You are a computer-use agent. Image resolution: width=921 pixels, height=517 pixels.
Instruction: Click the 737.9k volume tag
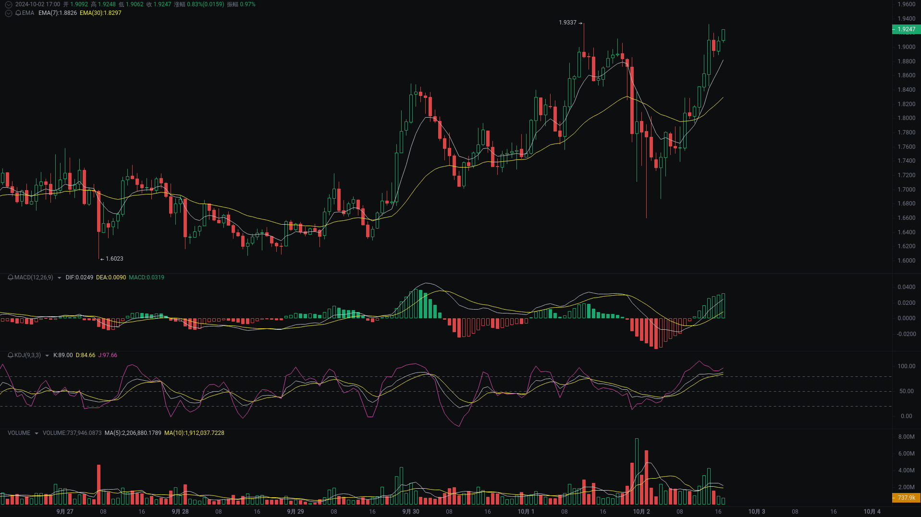[906, 498]
